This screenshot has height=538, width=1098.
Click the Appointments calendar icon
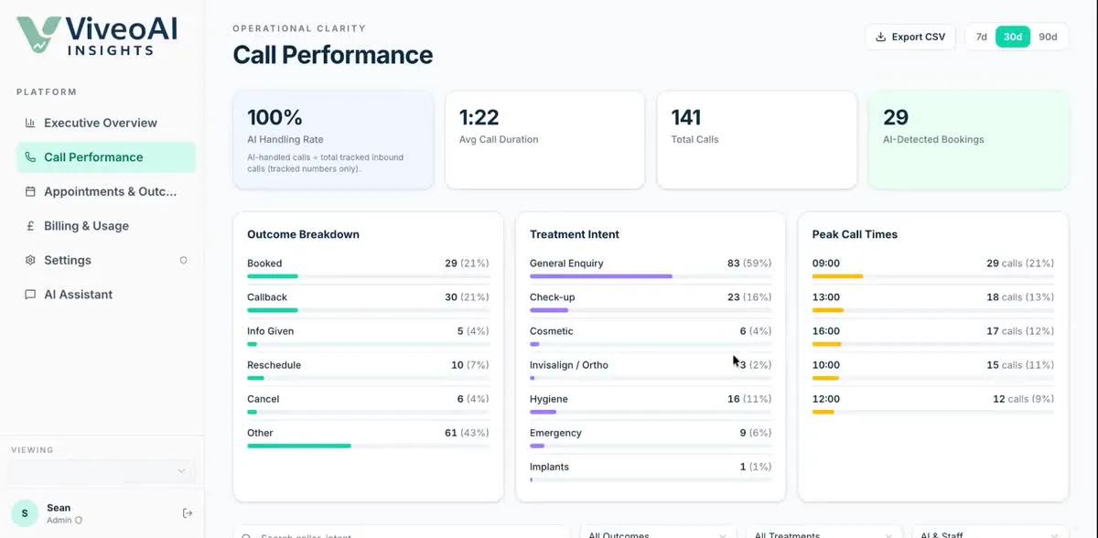[30, 191]
